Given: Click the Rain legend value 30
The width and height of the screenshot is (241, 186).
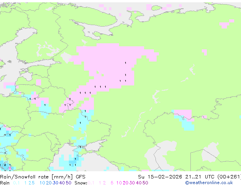Looking at the screenshot, I should click(x=55, y=183).
